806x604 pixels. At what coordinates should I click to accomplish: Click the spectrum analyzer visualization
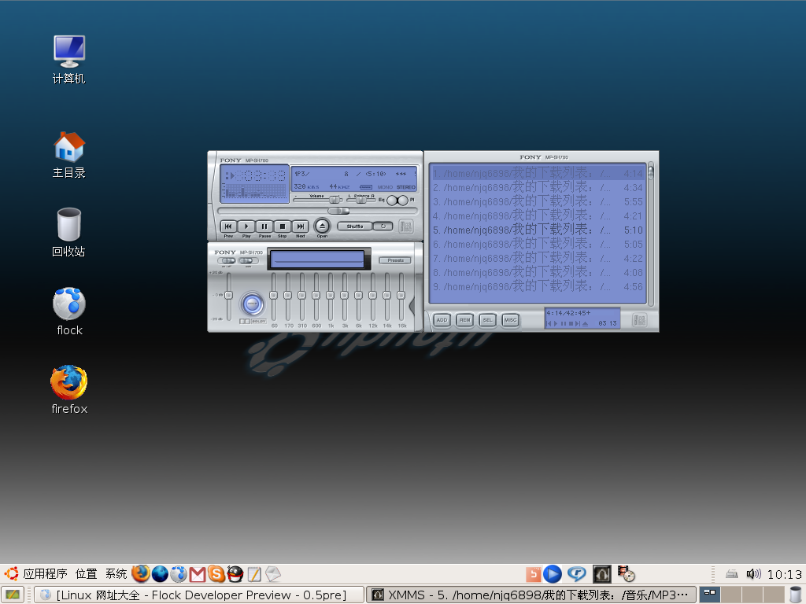pyautogui.click(x=256, y=192)
